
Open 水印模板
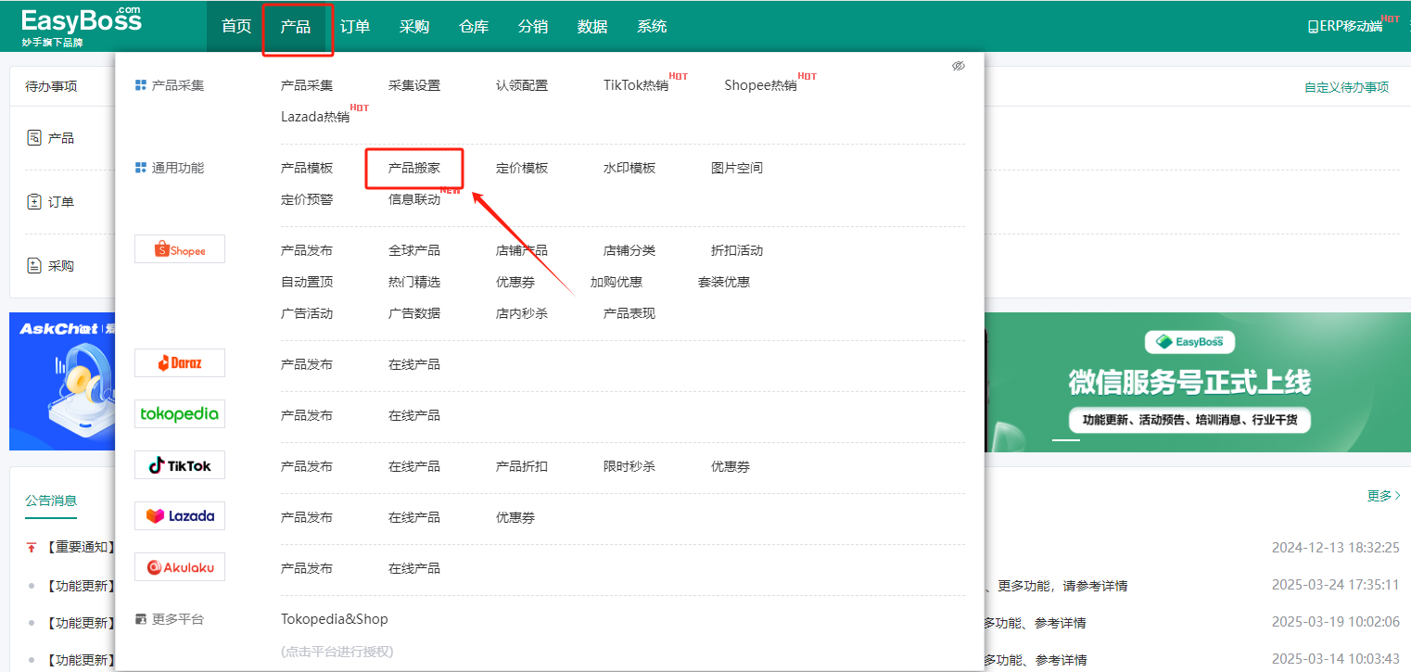click(629, 169)
